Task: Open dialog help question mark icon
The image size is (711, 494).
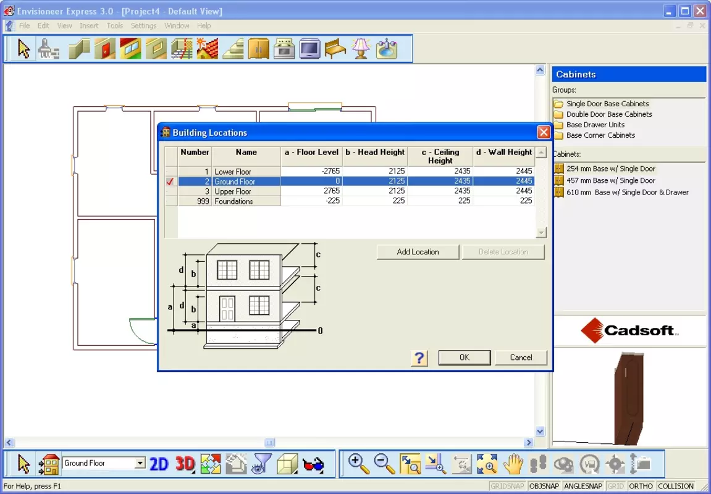Action: (419, 358)
